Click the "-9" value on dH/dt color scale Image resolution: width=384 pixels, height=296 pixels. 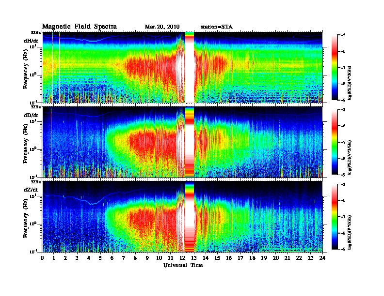click(343, 100)
